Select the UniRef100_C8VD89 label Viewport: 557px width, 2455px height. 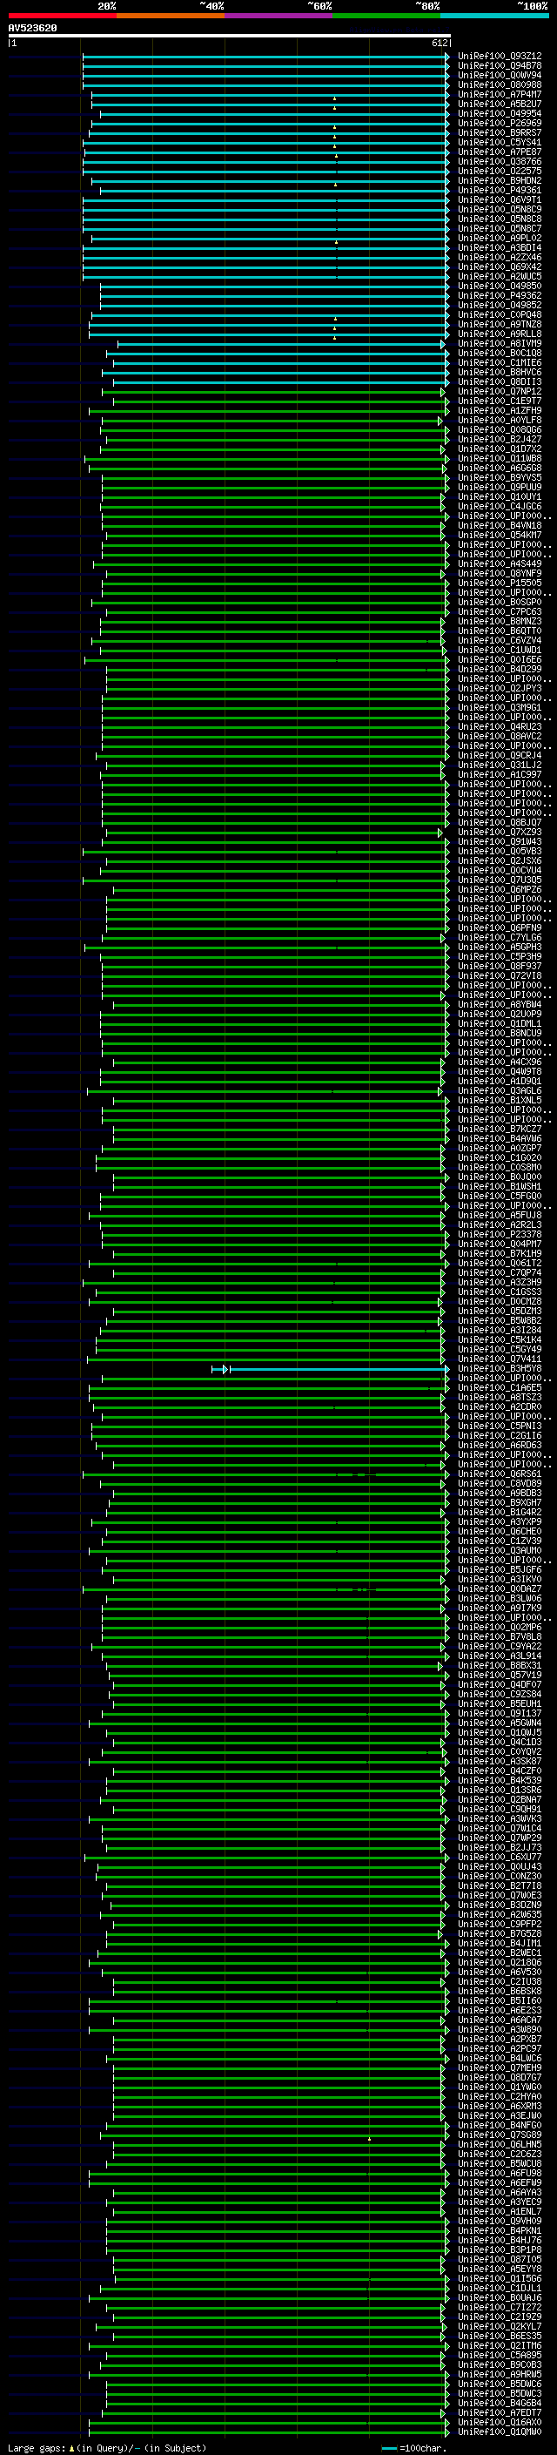(x=500, y=1484)
